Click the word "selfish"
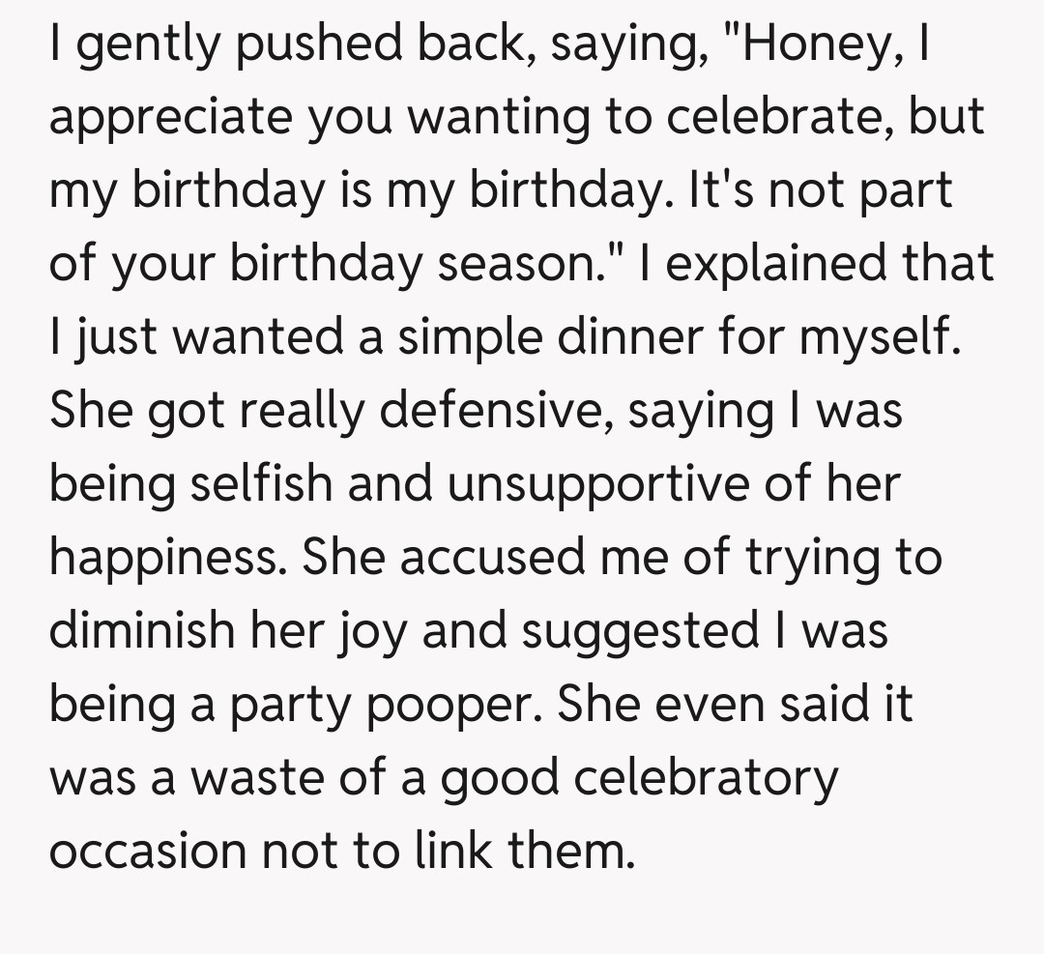Viewport: 1044px width, 954px height. pyautogui.click(x=259, y=483)
